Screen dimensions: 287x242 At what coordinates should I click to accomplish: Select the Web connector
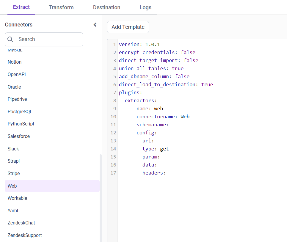(12, 186)
